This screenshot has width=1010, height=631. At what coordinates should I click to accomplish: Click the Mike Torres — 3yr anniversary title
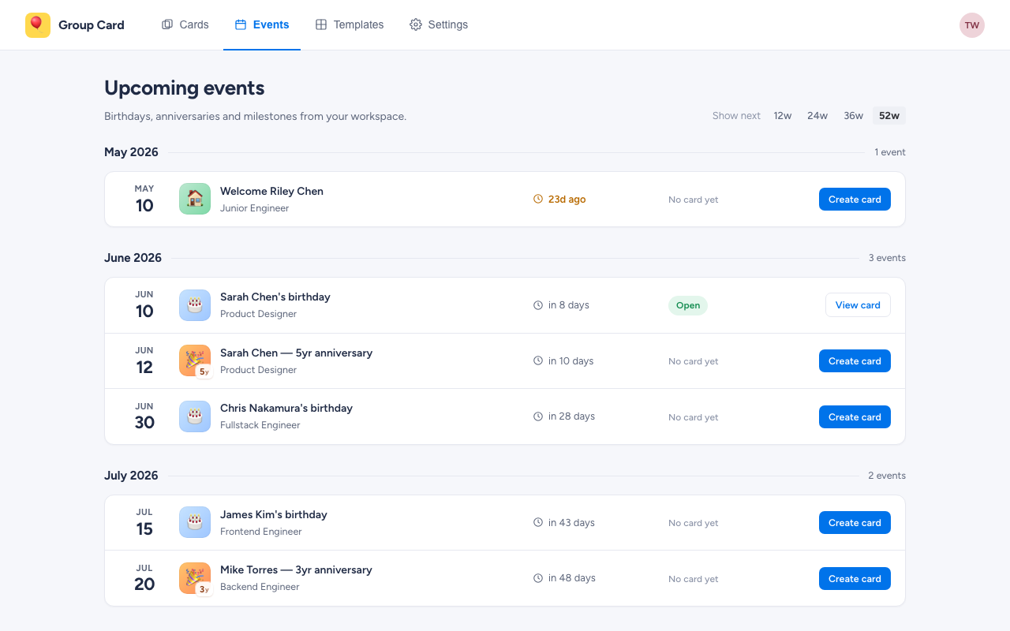(x=296, y=569)
